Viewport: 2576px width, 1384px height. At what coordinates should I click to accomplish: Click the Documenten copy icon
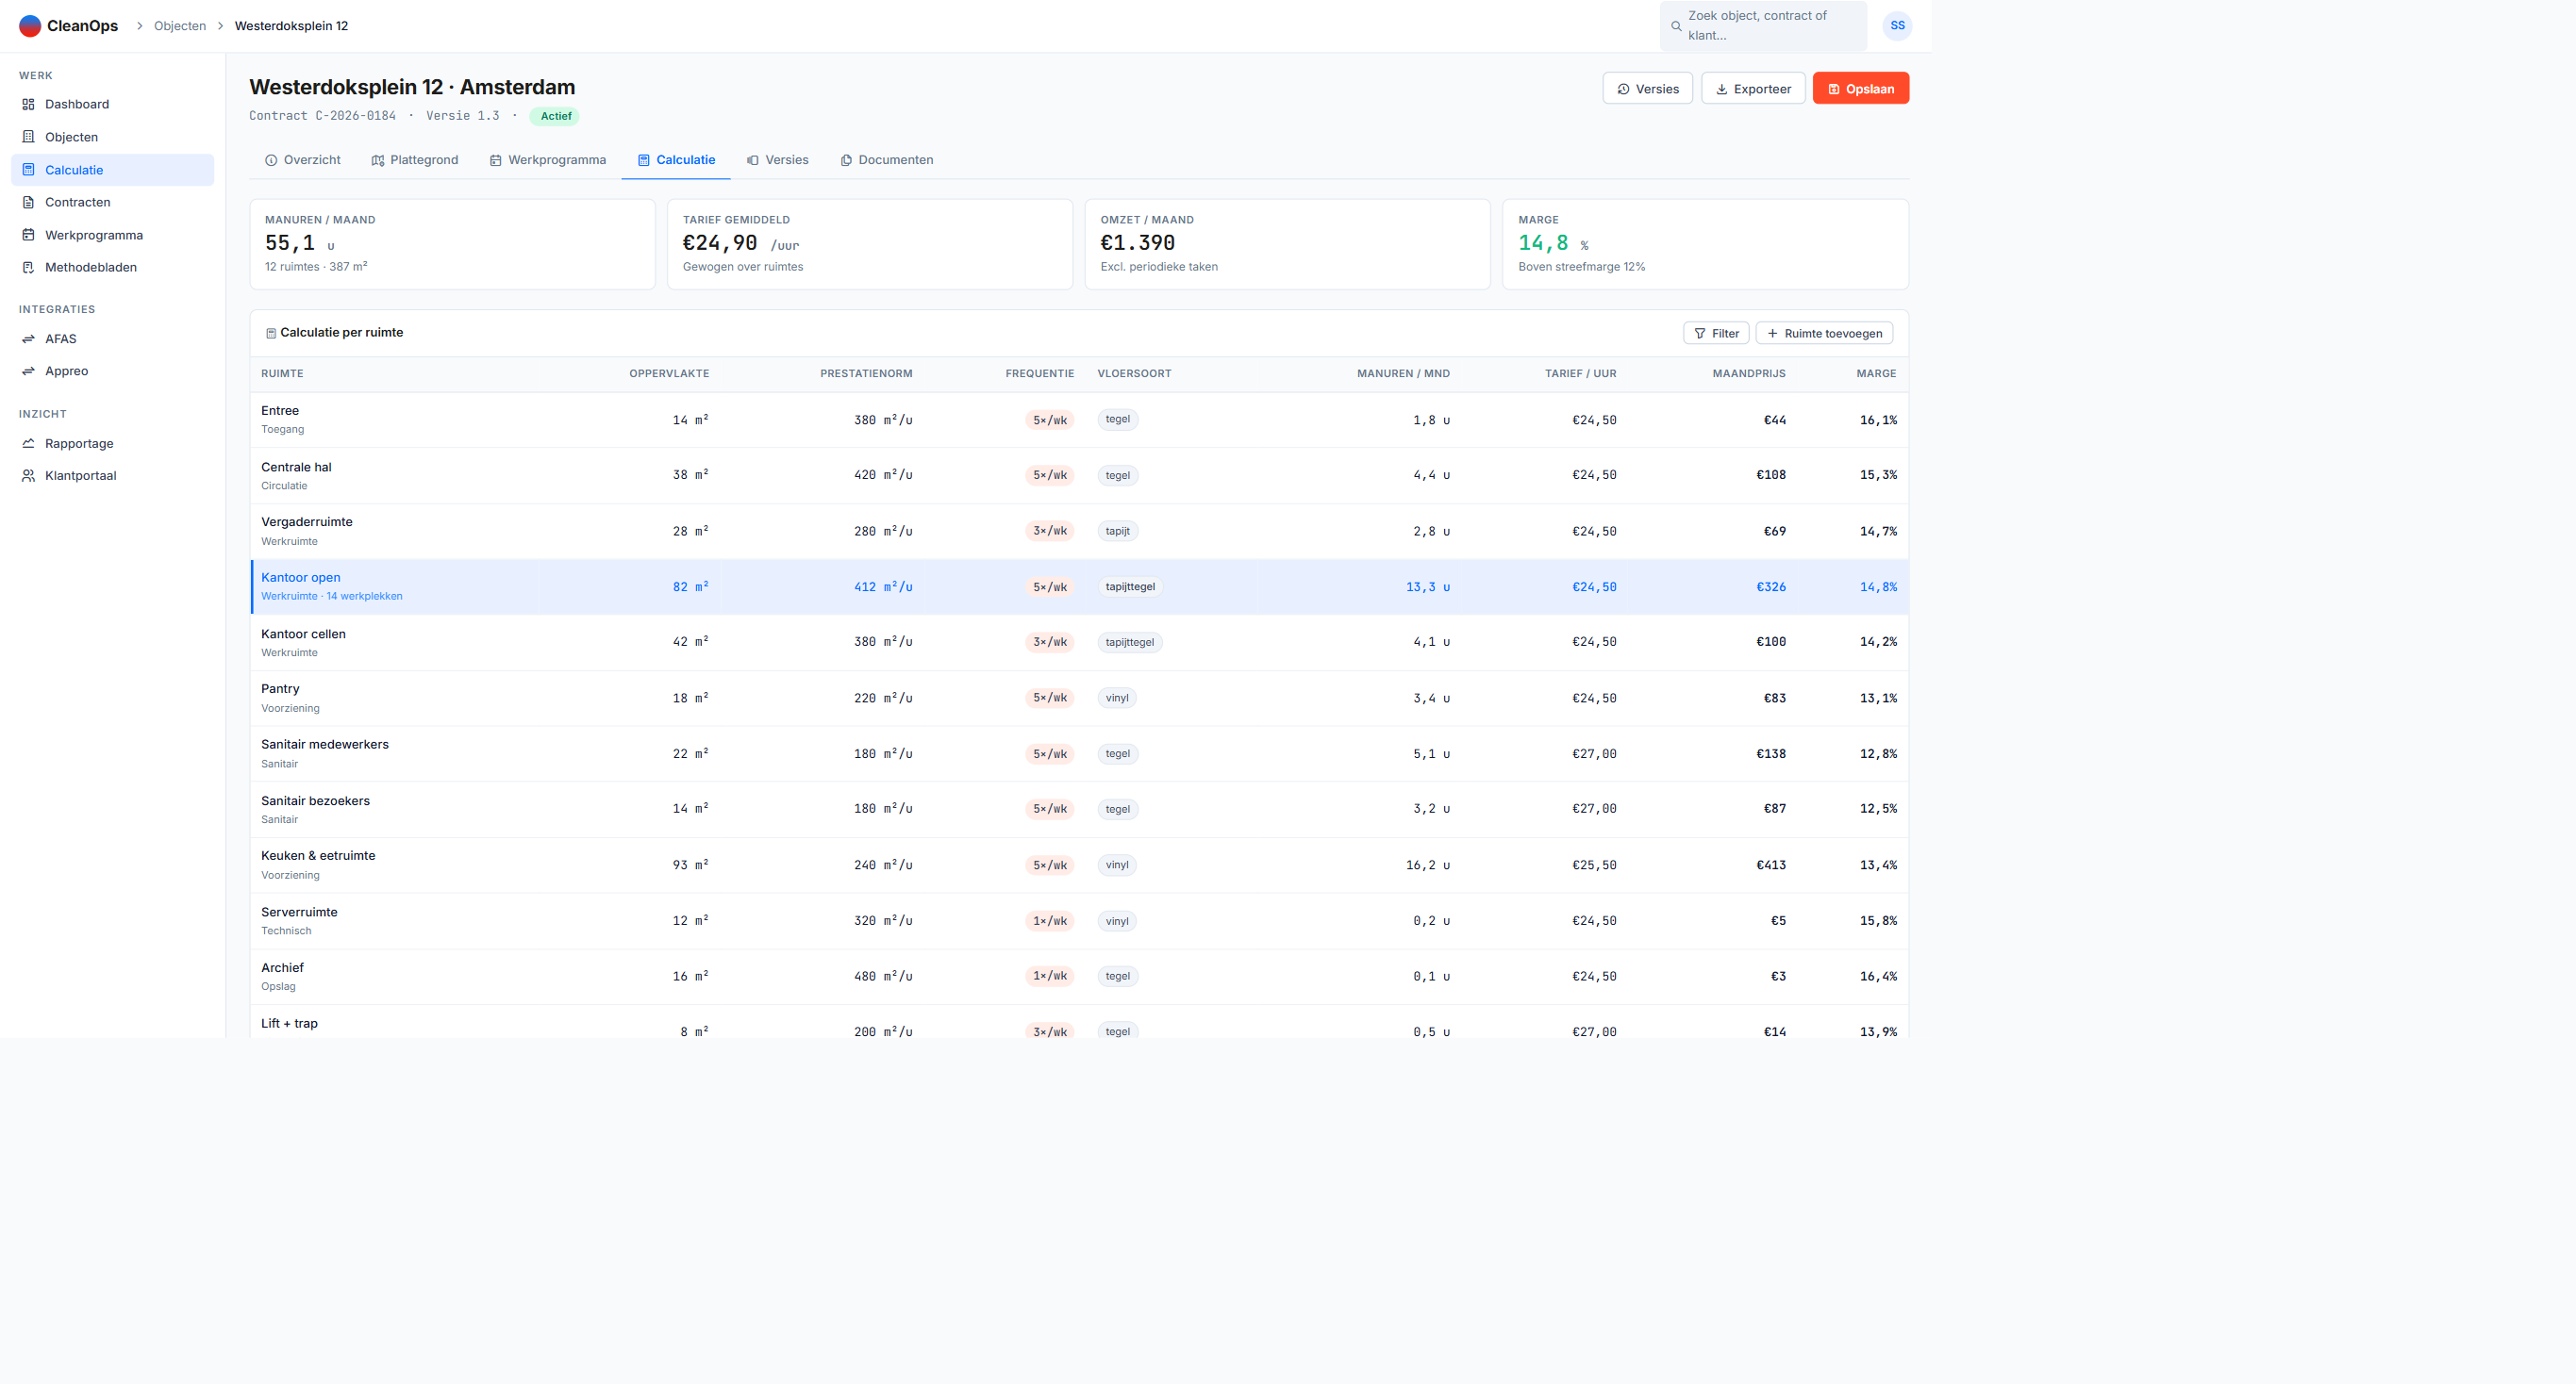(x=846, y=161)
